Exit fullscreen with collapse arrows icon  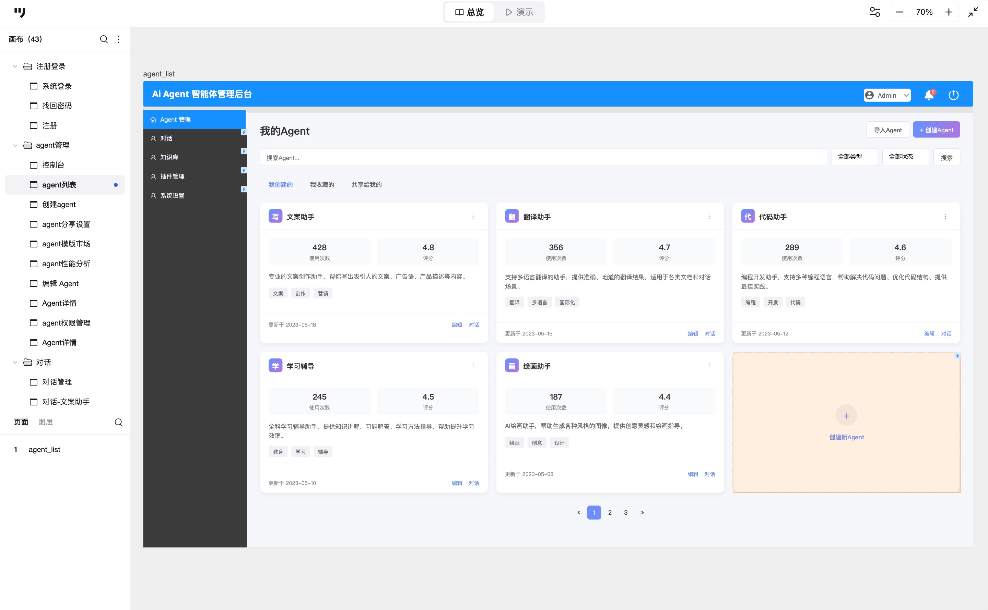click(x=973, y=12)
